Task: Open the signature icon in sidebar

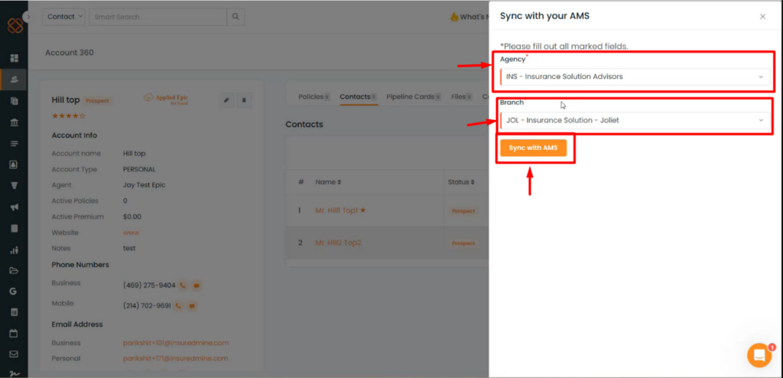Action: click(14, 373)
